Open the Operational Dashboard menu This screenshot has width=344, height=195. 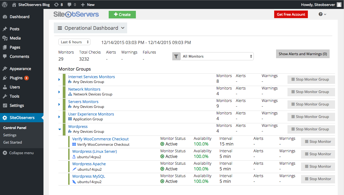pos(90,28)
